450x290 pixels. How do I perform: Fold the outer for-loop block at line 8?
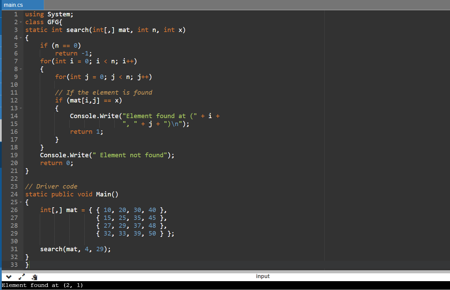20,69
